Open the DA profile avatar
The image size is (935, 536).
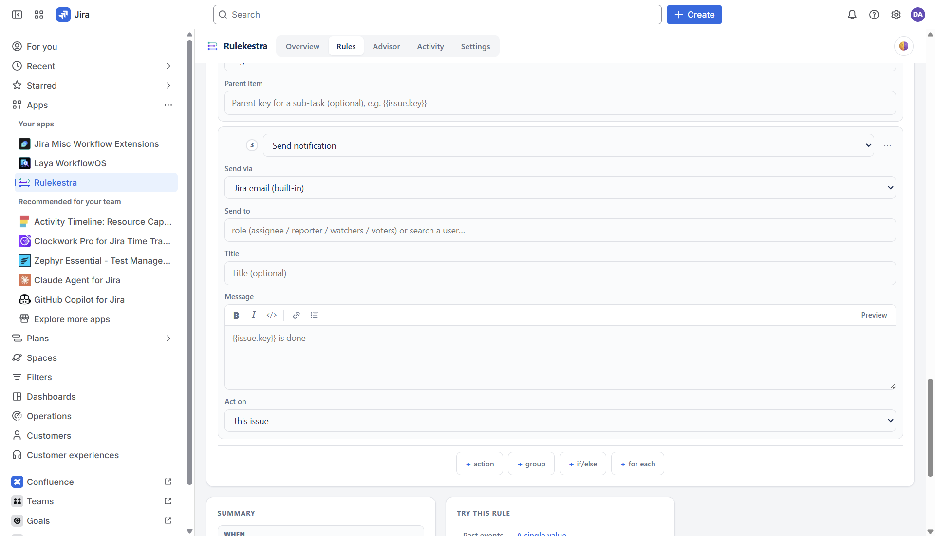(x=918, y=15)
